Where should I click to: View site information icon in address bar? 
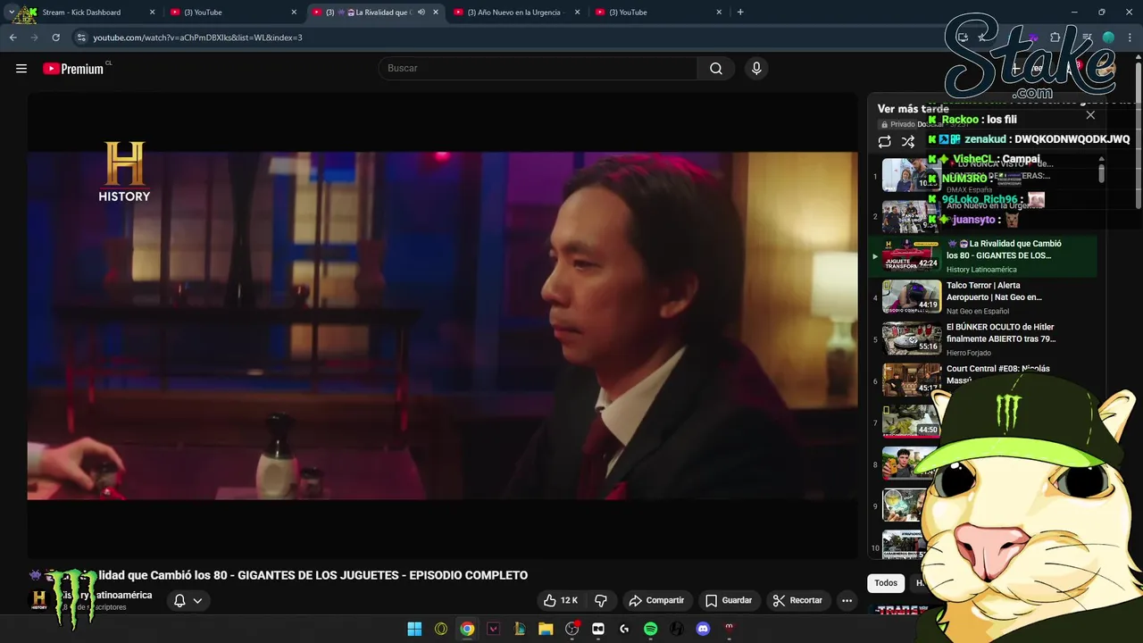[81, 38]
